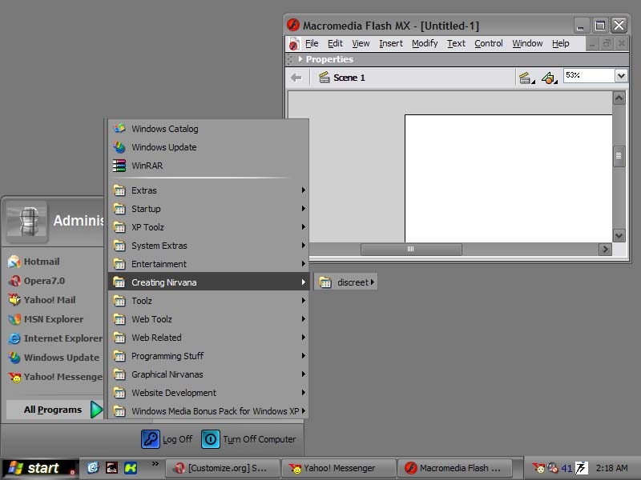Open Windows Media Bonus Pack folder

[208, 410]
